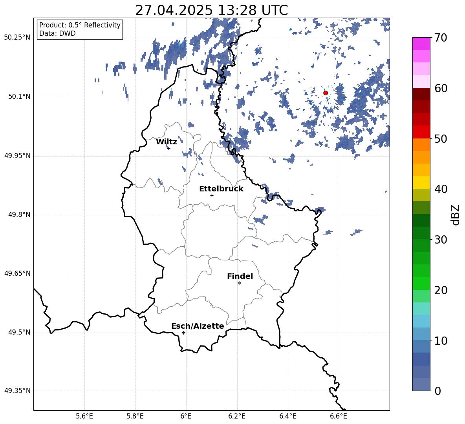
Task: Click the Findel city label
Action: pyautogui.click(x=240, y=276)
